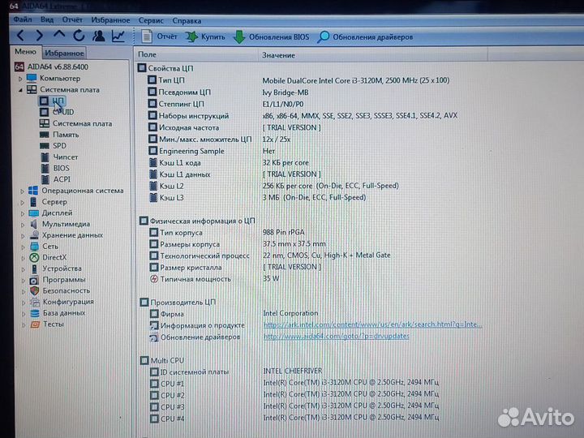Expand the DirectX tree node
Image resolution: width=584 pixels, height=438 pixels.
coord(23,258)
